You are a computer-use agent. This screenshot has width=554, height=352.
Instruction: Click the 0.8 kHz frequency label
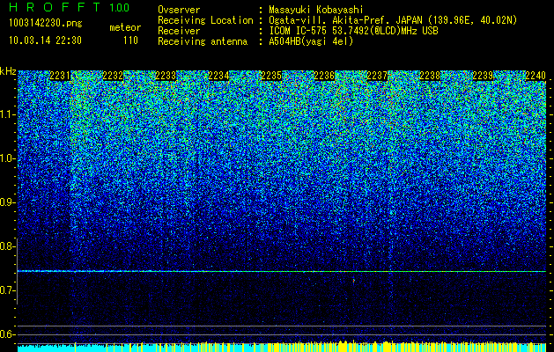click(x=7, y=246)
